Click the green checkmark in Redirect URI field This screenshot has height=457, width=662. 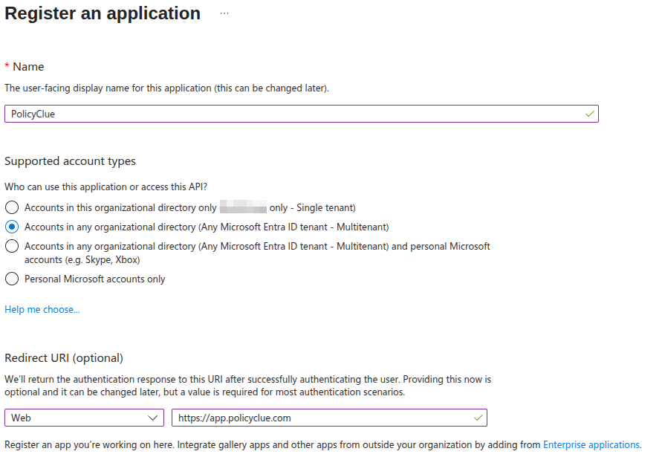click(x=478, y=418)
